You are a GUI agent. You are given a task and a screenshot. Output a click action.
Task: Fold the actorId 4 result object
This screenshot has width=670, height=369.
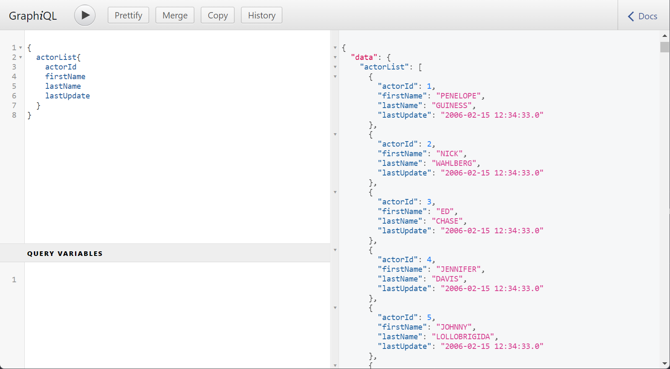(x=335, y=250)
